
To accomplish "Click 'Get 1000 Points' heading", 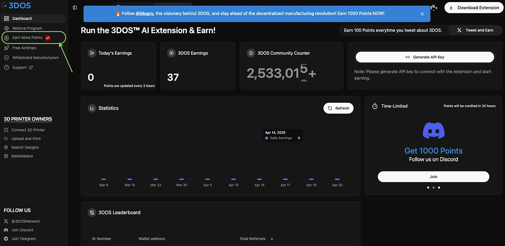I will [433, 151].
